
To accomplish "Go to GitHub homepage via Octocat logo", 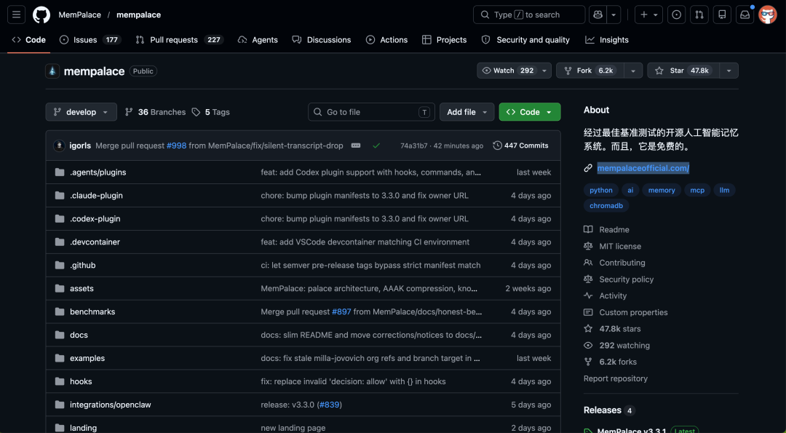I will point(41,15).
